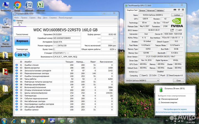199x124 pixels.
Task: Toggle the UEFI checkbox in GPU-Z
Action: click(176, 30)
